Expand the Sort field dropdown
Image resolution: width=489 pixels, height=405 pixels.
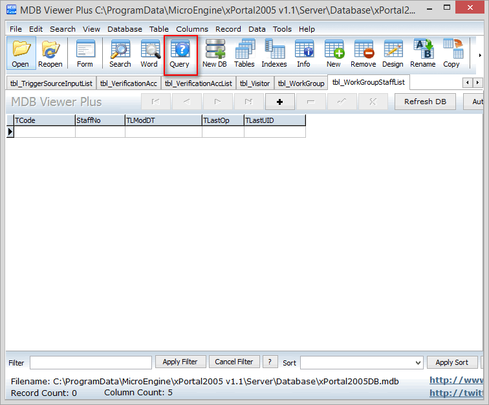417,363
